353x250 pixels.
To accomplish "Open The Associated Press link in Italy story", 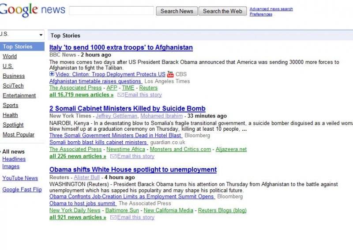I will (75, 88).
